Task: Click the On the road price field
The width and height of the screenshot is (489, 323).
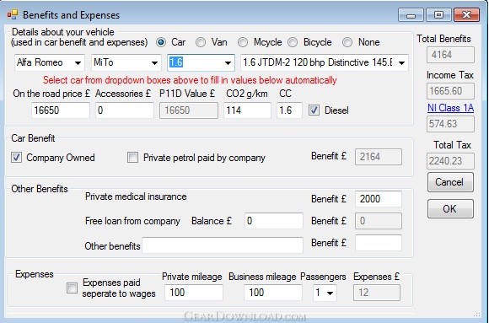Action: click(61, 110)
